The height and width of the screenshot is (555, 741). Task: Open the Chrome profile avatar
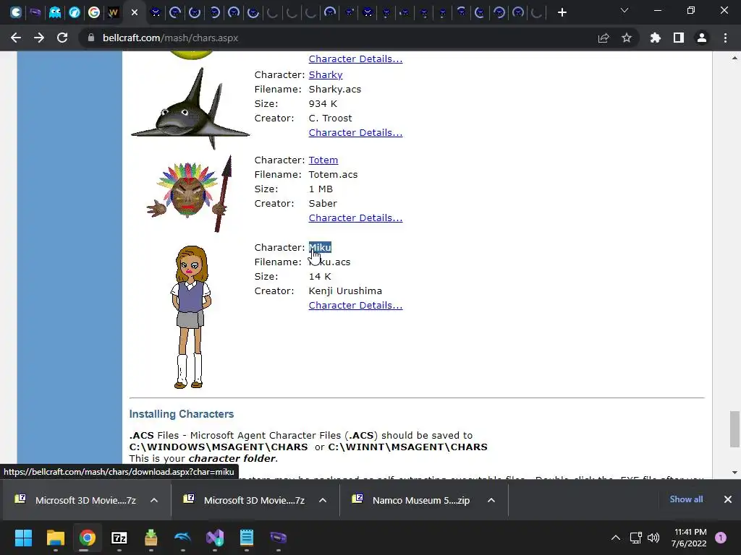[x=702, y=38]
